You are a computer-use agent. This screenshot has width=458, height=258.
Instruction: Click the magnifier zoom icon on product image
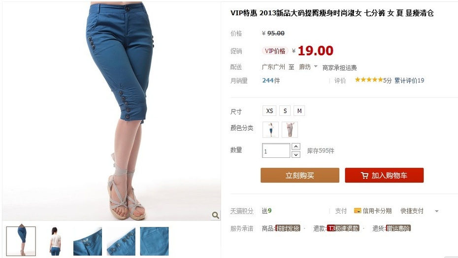coord(216,215)
